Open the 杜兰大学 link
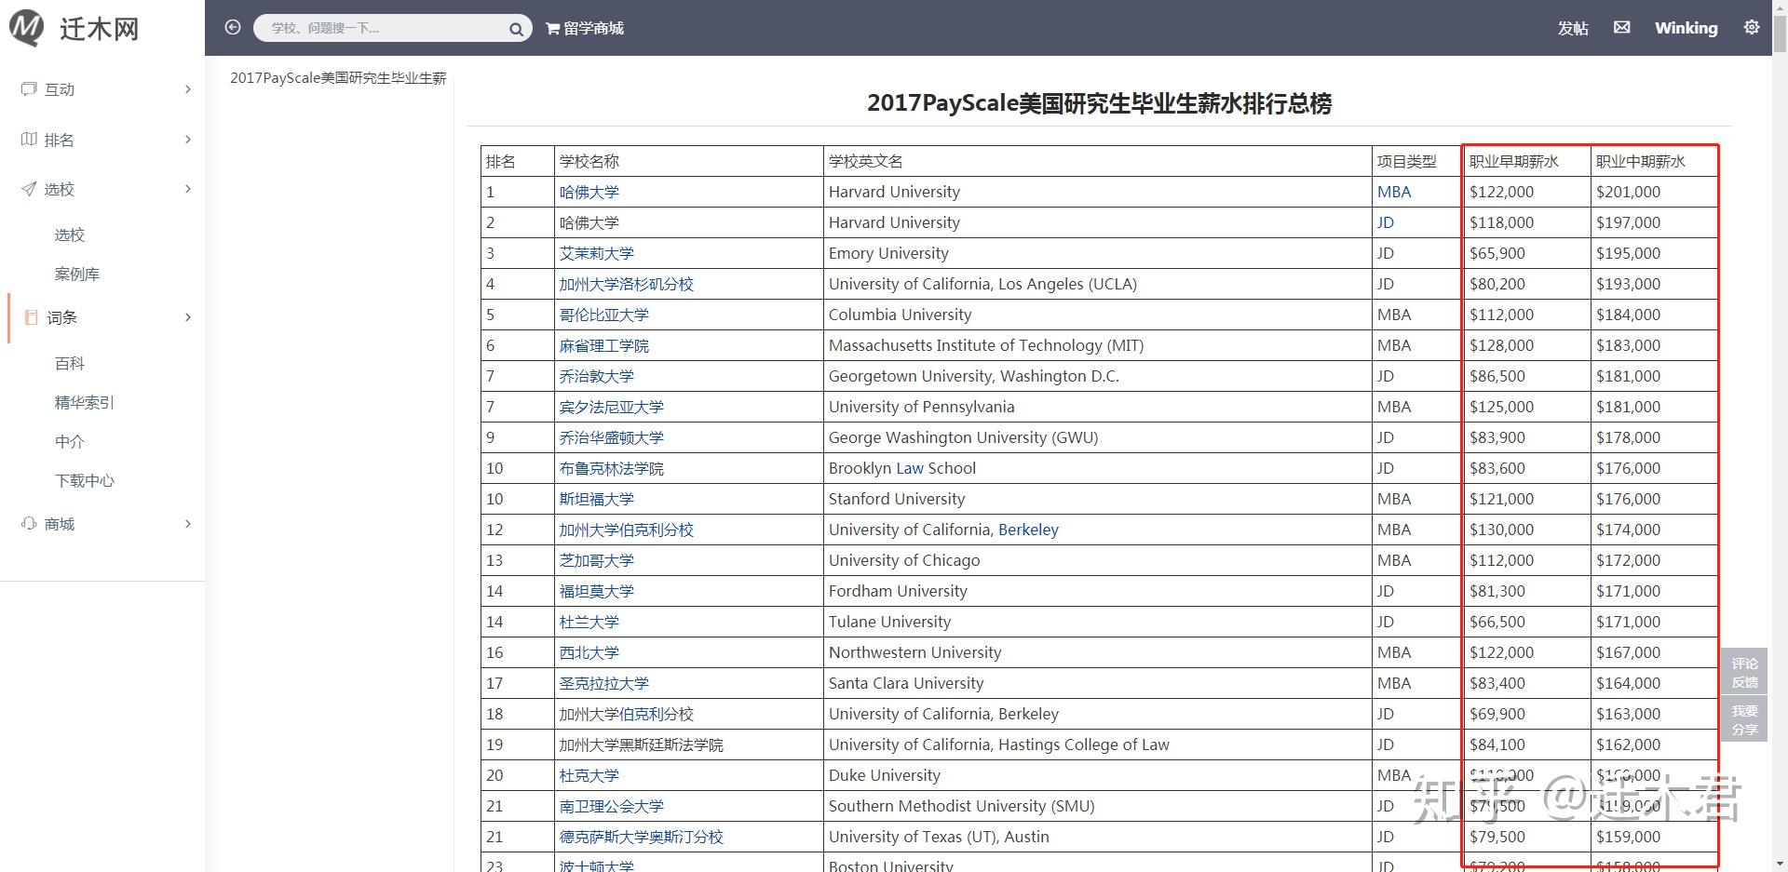 (589, 623)
